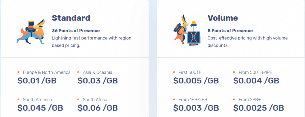
Task: Click the $0.005 /GB First 500TB price
Action: coord(196,81)
